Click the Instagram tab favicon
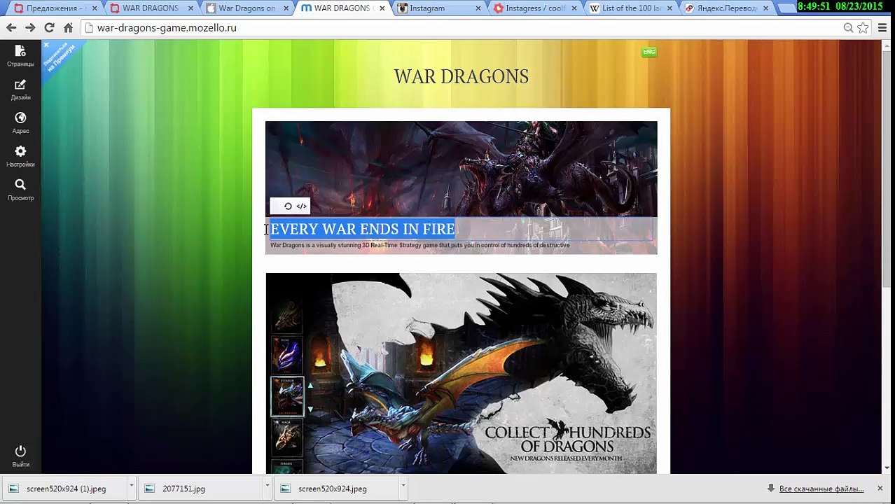895x504 pixels. 403,8
